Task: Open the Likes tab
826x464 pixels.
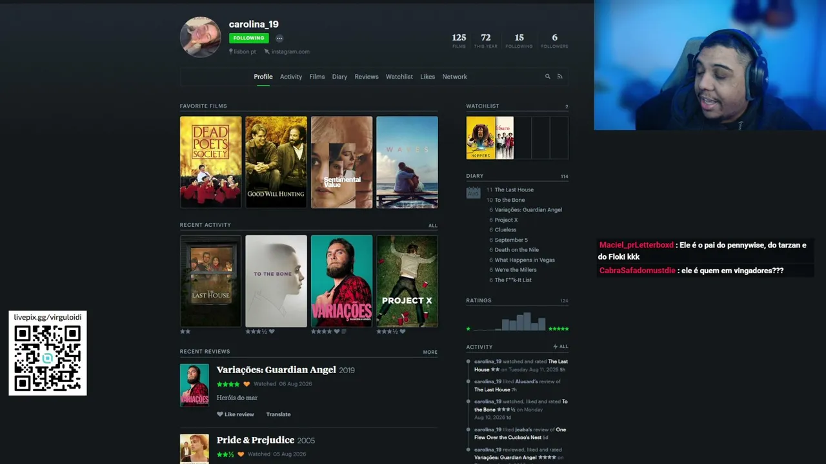Action: pyautogui.click(x=428, y=77)
